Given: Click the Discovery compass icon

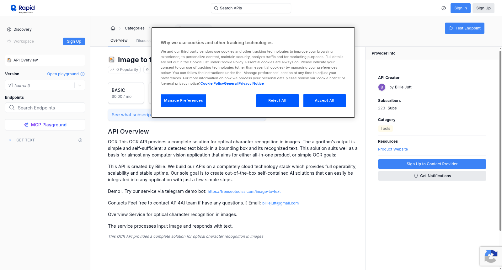Looking at the screenshot, I should 9,29.
